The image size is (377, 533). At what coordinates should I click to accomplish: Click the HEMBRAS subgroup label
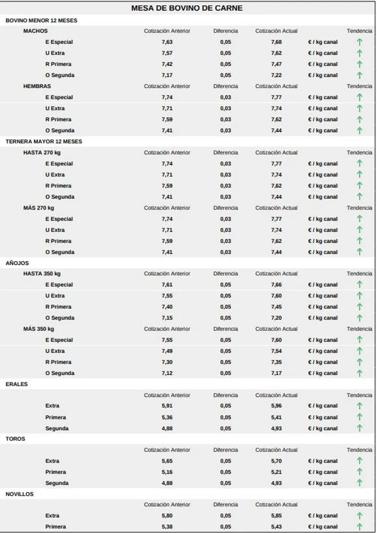tap(37, 86)
